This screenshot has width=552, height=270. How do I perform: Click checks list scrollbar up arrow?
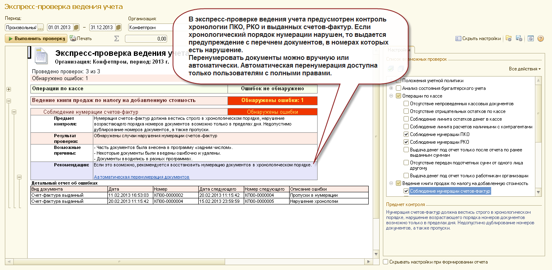pos(539,80)
